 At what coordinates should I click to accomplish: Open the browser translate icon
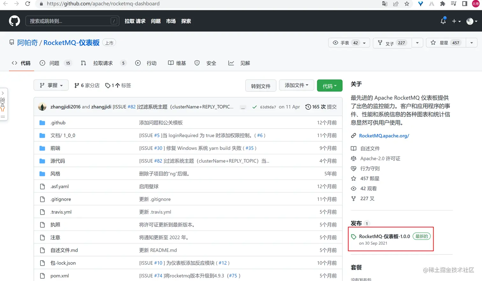[x=385, y=4]
